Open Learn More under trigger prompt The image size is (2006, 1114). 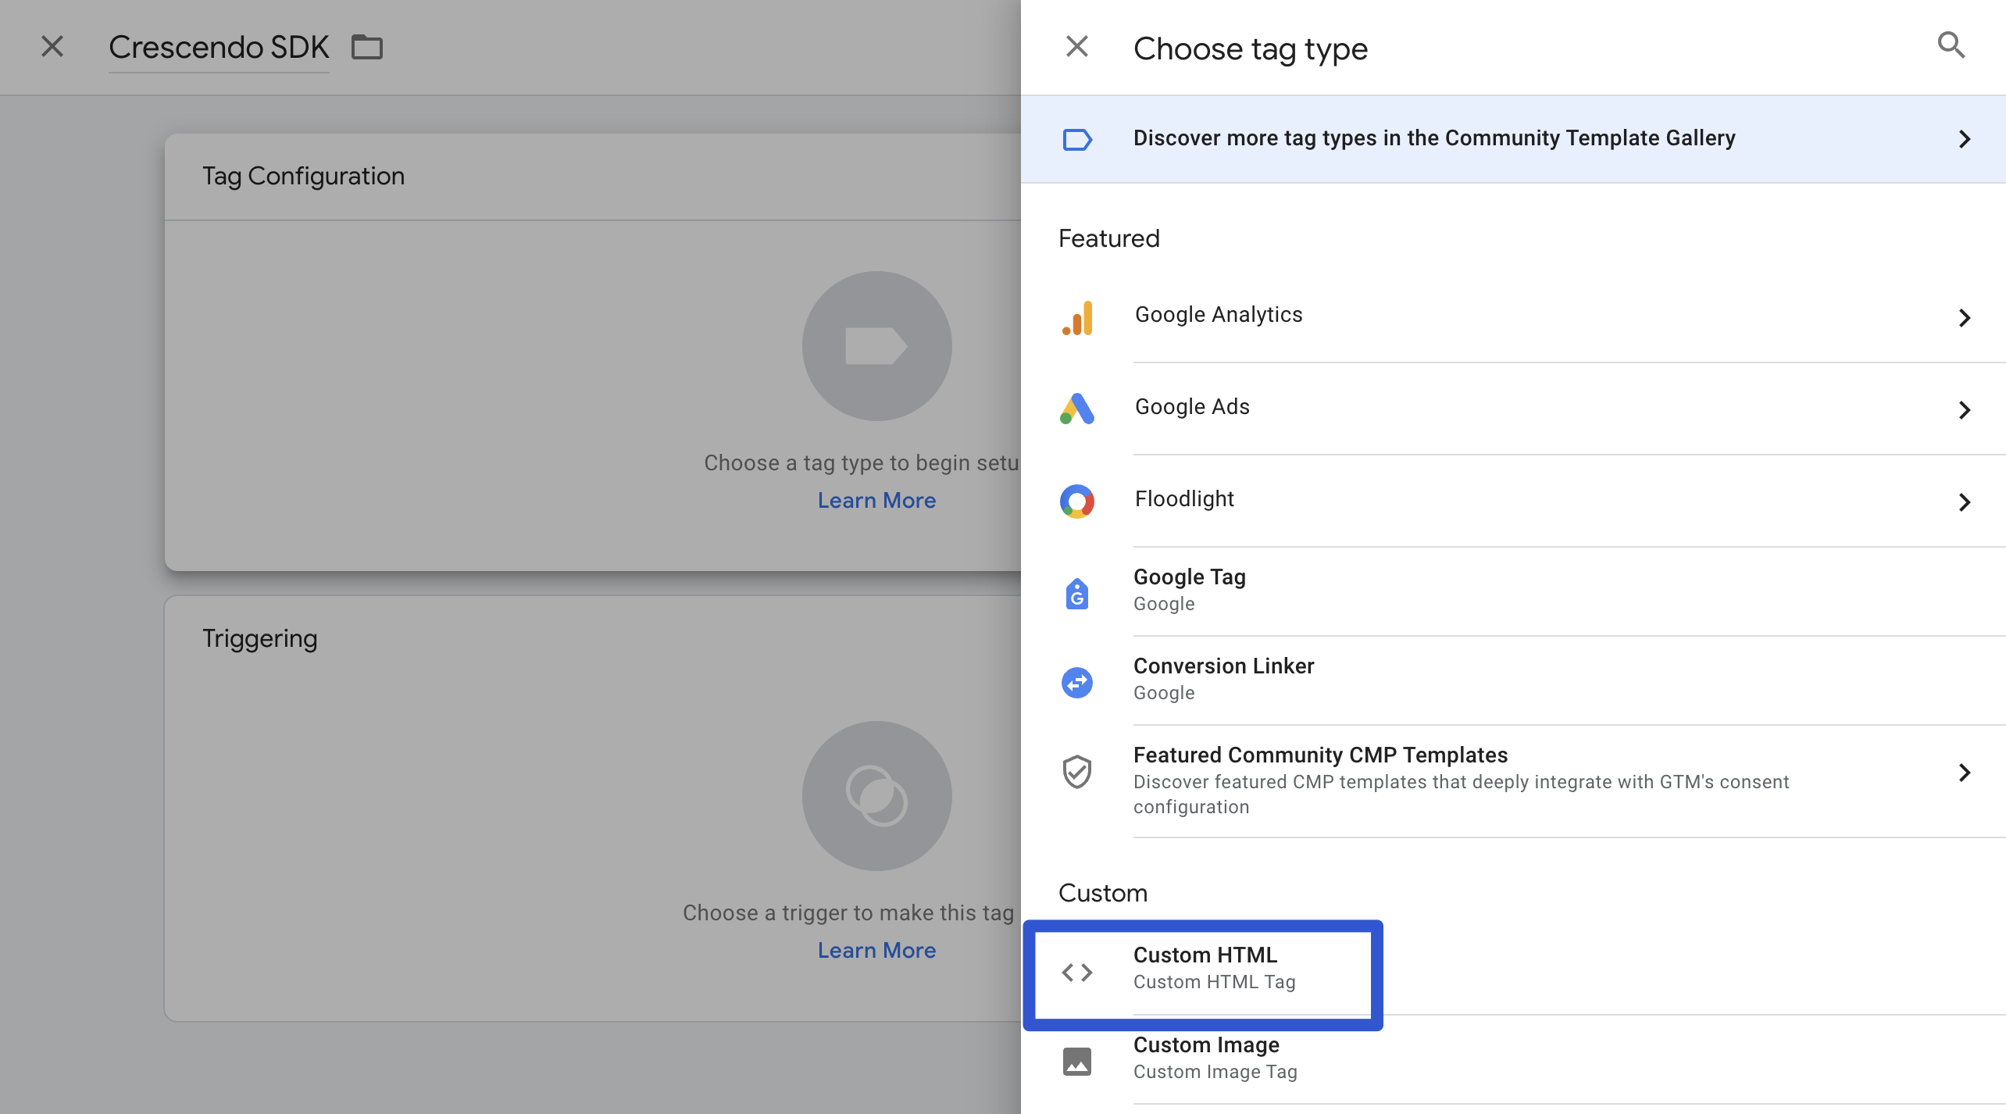click(x=876, y=951)
